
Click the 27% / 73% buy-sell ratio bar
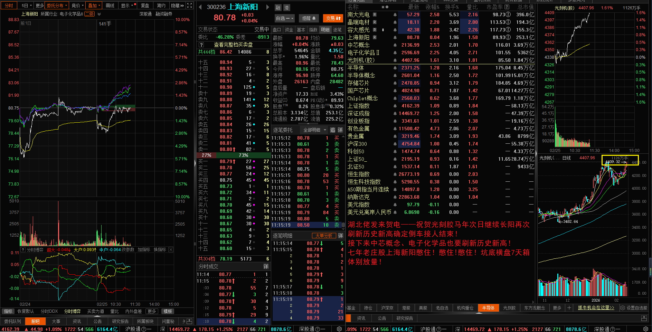pyautogui.click(x=234, y=155)
